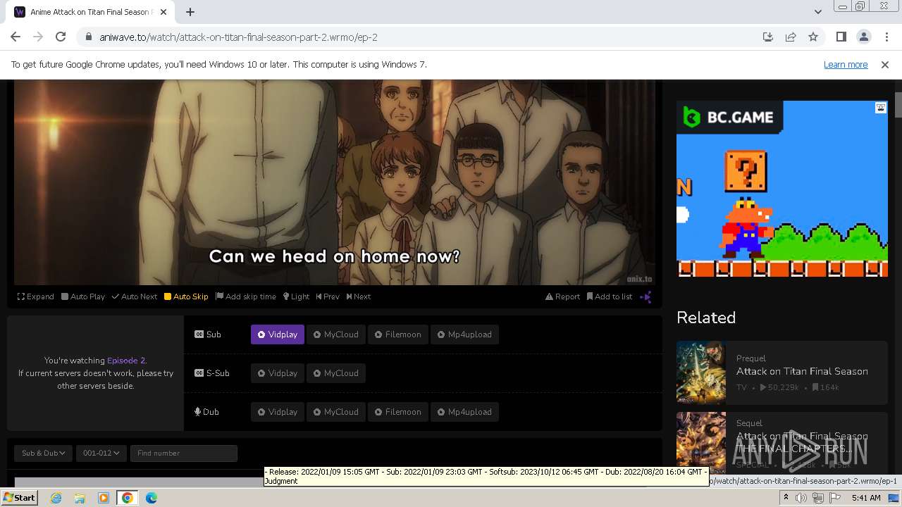Go to Next episode
Screen dimensions: 902x507
(x=359, y=296)
